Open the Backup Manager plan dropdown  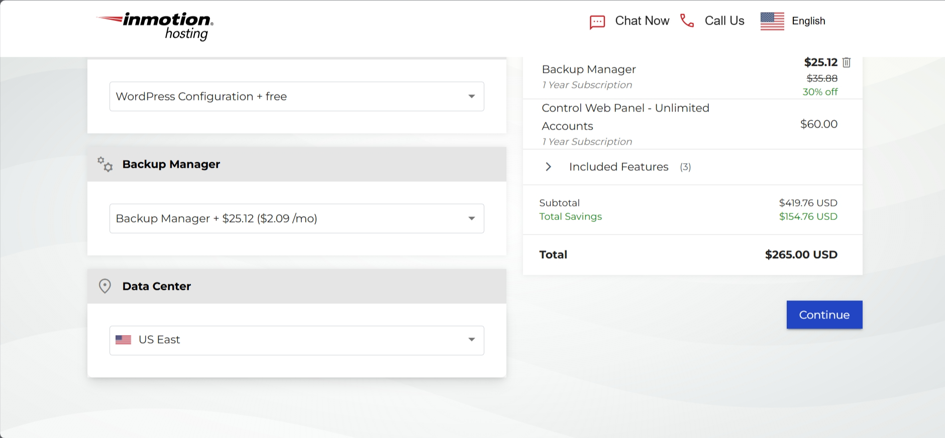point(297,218)
